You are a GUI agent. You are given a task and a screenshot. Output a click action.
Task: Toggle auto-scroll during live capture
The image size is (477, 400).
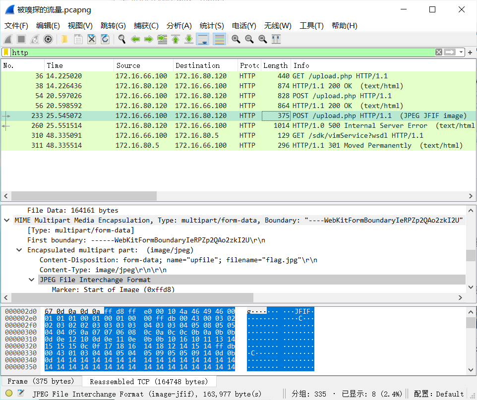(x=202, y=39)
